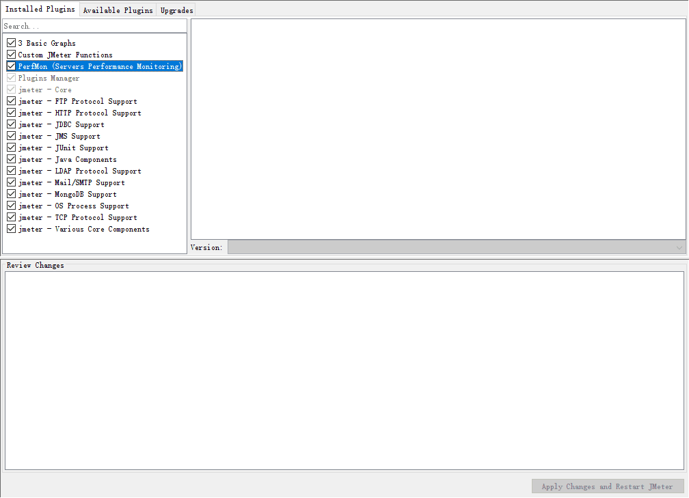Toggle the jmeter - FTP Protocol Support checkbox
The height and width of the screenshot is (498, 689).
12,101
